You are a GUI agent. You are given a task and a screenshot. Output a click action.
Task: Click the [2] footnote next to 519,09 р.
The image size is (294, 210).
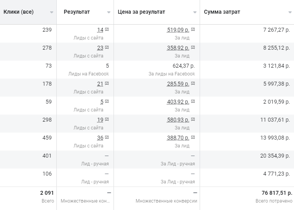click(193, 29)
